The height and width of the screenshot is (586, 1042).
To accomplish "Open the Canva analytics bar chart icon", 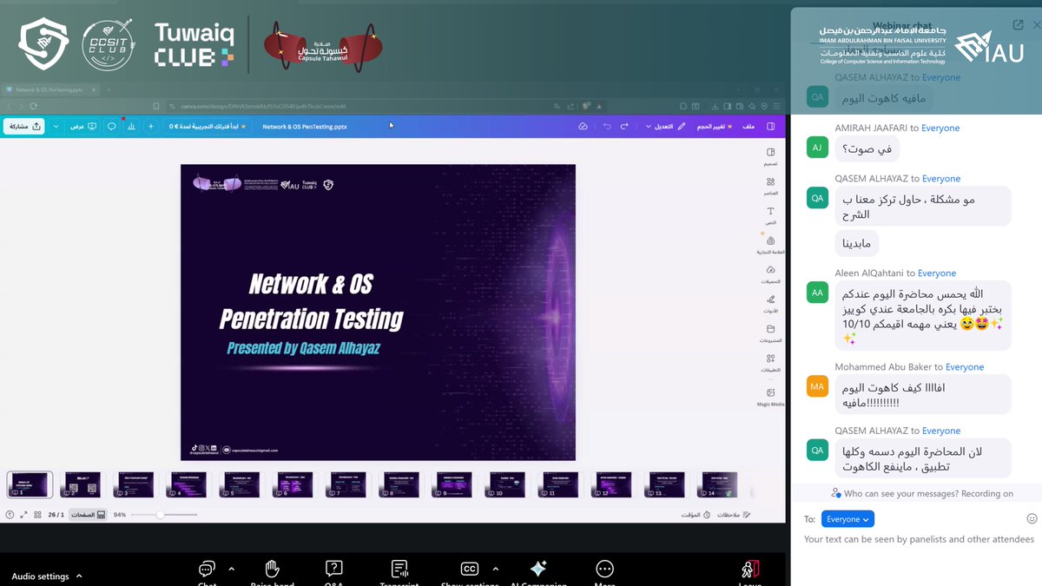I will 131,127.
